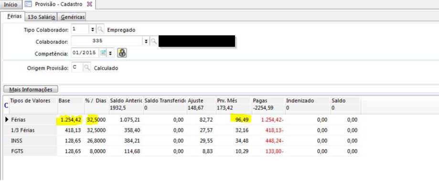The width and height of the screenshot is (439, 181).
Task: Close the Provisão - Cadastro tab
Action: [90, 4]
